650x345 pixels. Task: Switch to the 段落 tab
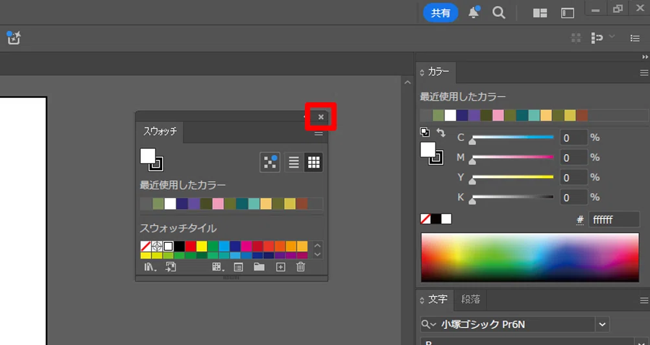[x=470, y=299]
